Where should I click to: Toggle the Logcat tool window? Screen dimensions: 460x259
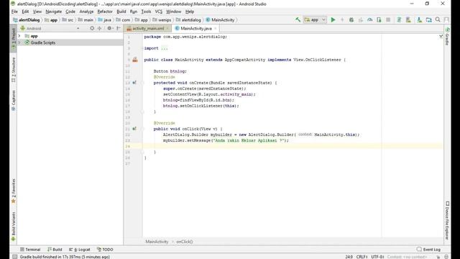point(80,250)
